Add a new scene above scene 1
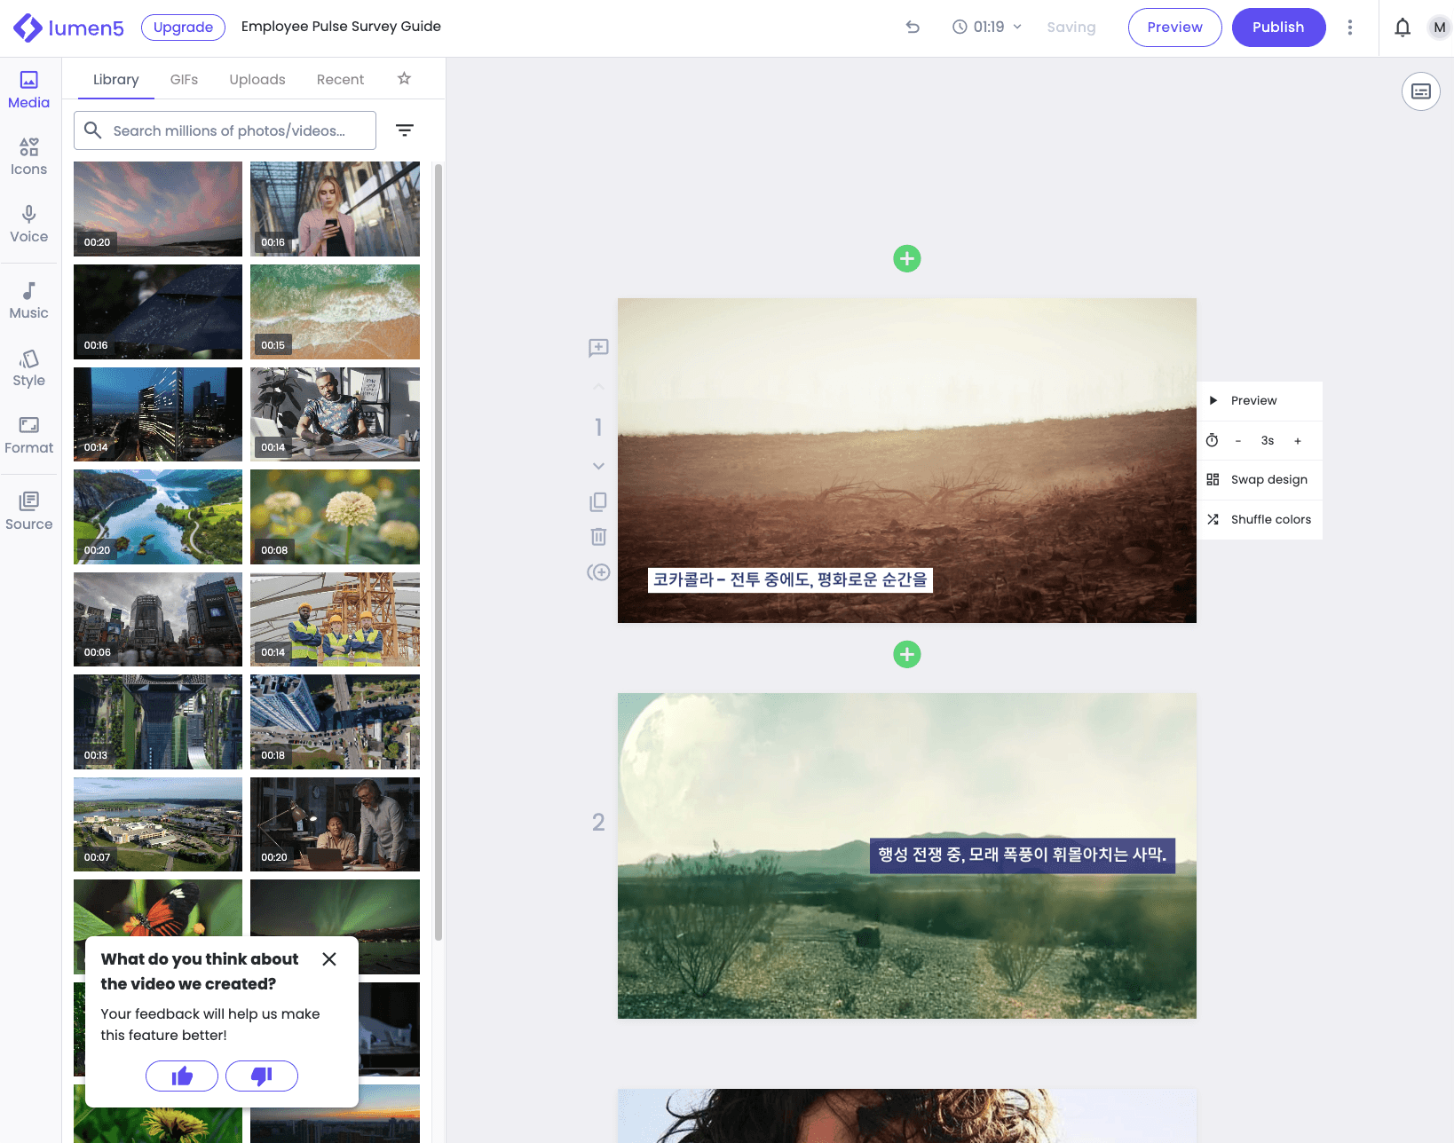 (x=906, y=259)
